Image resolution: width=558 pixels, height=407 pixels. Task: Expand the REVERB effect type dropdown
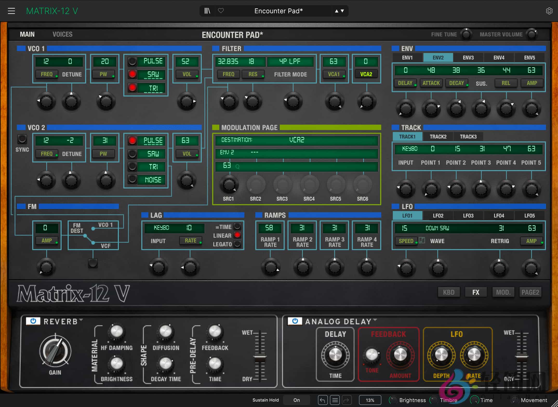(x=81, y=320)
